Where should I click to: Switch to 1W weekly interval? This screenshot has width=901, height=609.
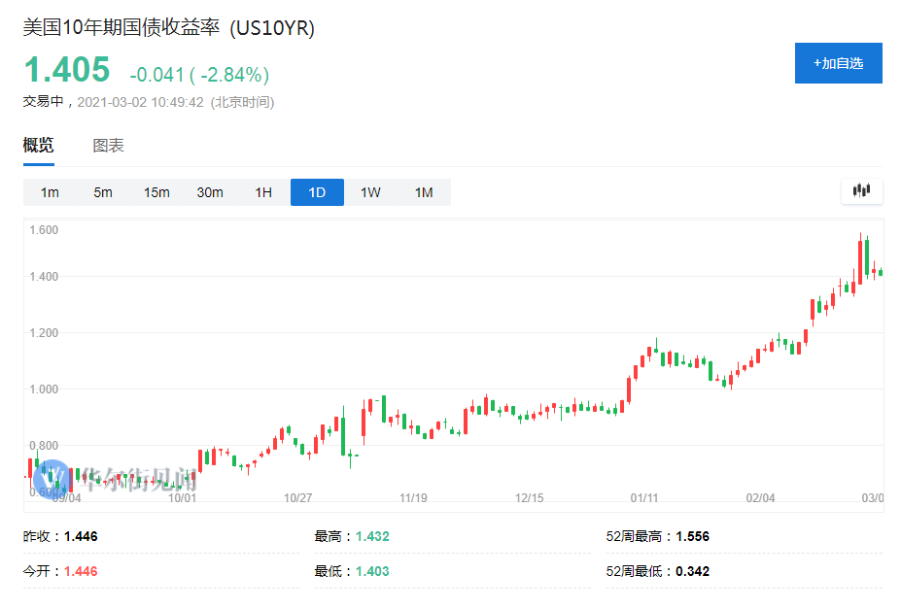[370, 192]
